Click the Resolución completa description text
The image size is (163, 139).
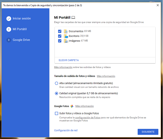click(85, 97)
